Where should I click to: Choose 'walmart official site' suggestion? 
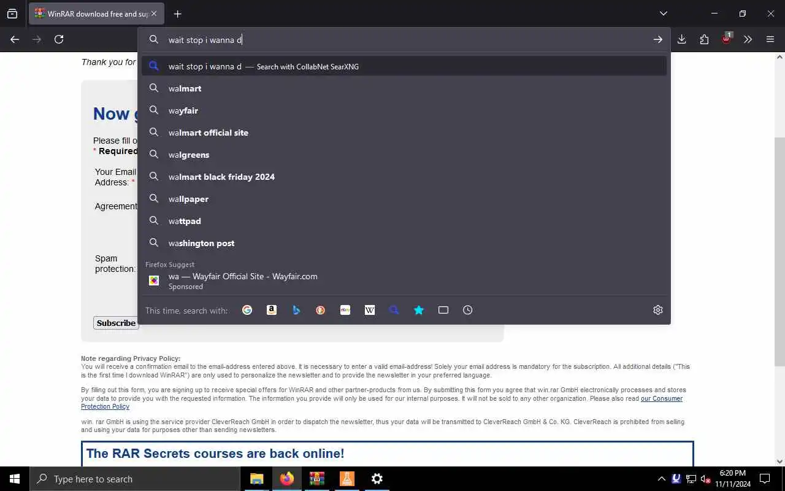404,133
